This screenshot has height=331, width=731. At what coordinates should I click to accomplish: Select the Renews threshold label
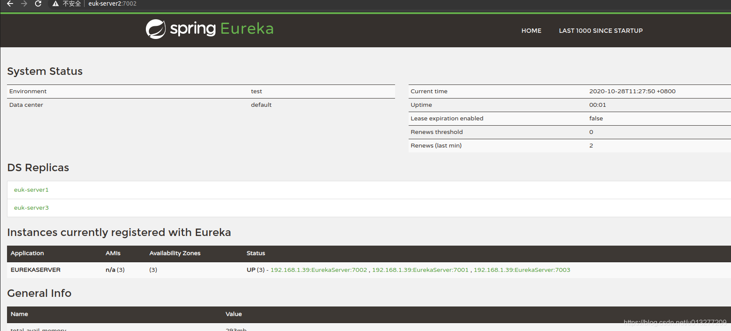436,132
